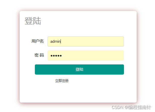Focus the password input field

pyautogui.click(x=86, y=55)
